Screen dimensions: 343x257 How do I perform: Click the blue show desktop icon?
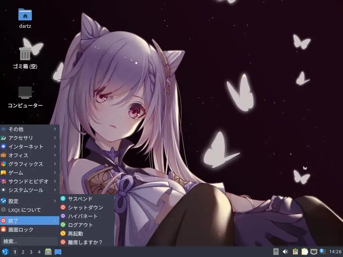[x=58, y=252]
